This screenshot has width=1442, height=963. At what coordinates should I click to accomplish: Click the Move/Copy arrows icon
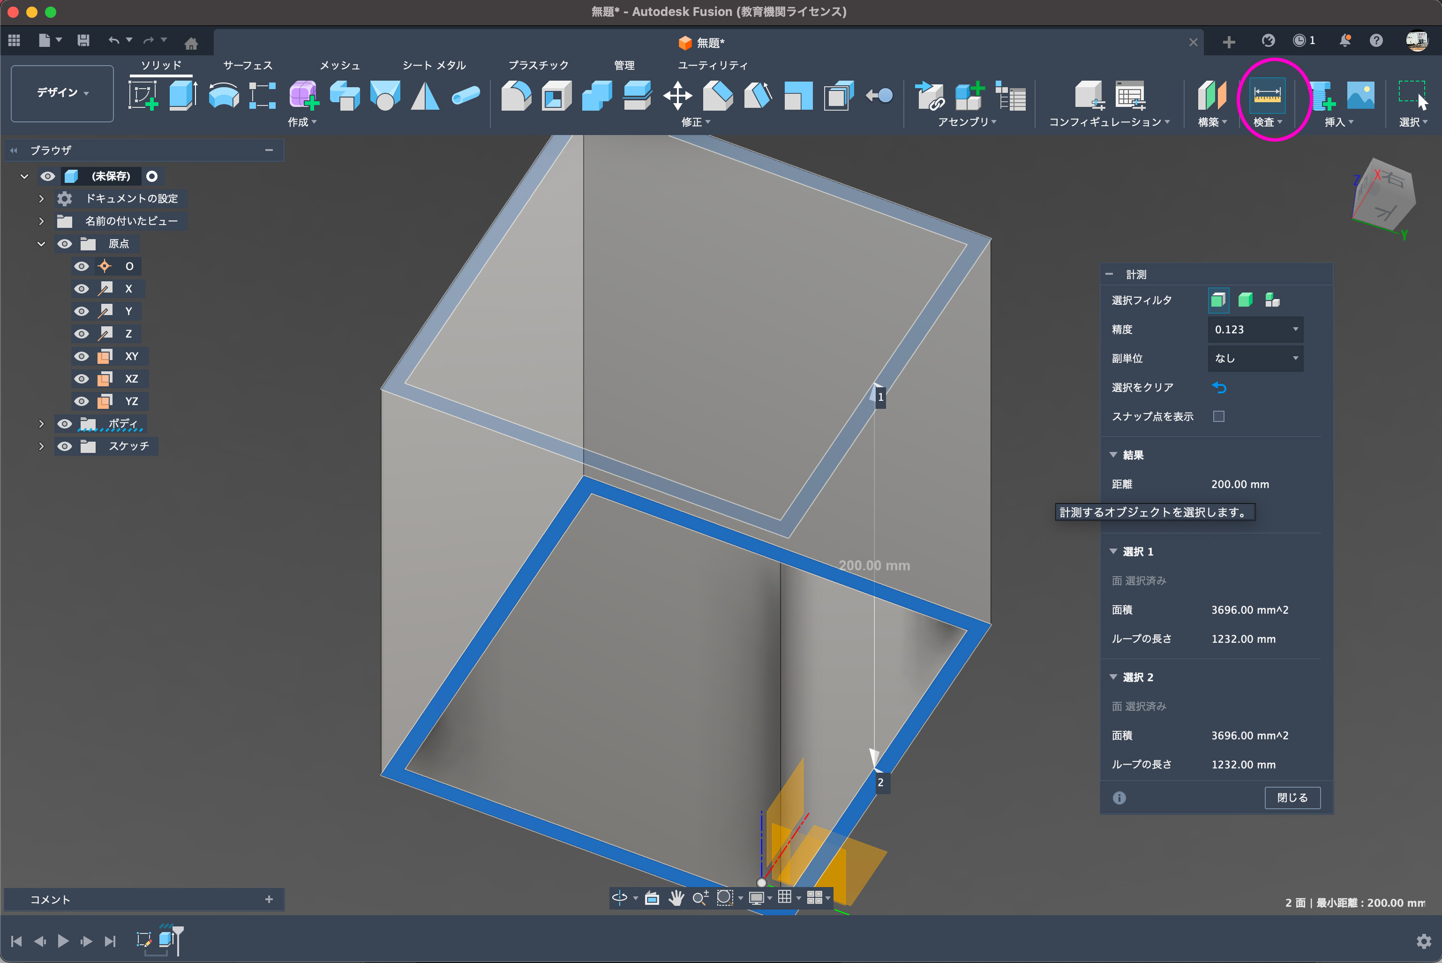pyautogui.click(x=677, y=95)
